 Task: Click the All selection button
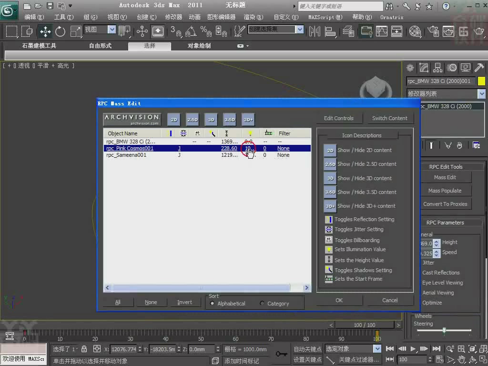[x=118, y=302]
